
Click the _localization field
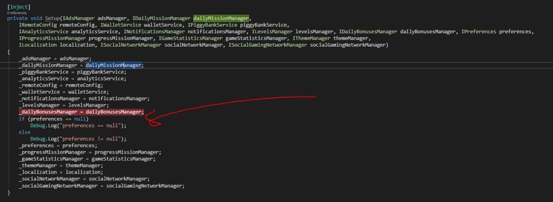(38, 172)
